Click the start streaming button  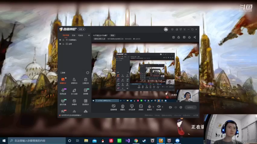pos(191,107)
